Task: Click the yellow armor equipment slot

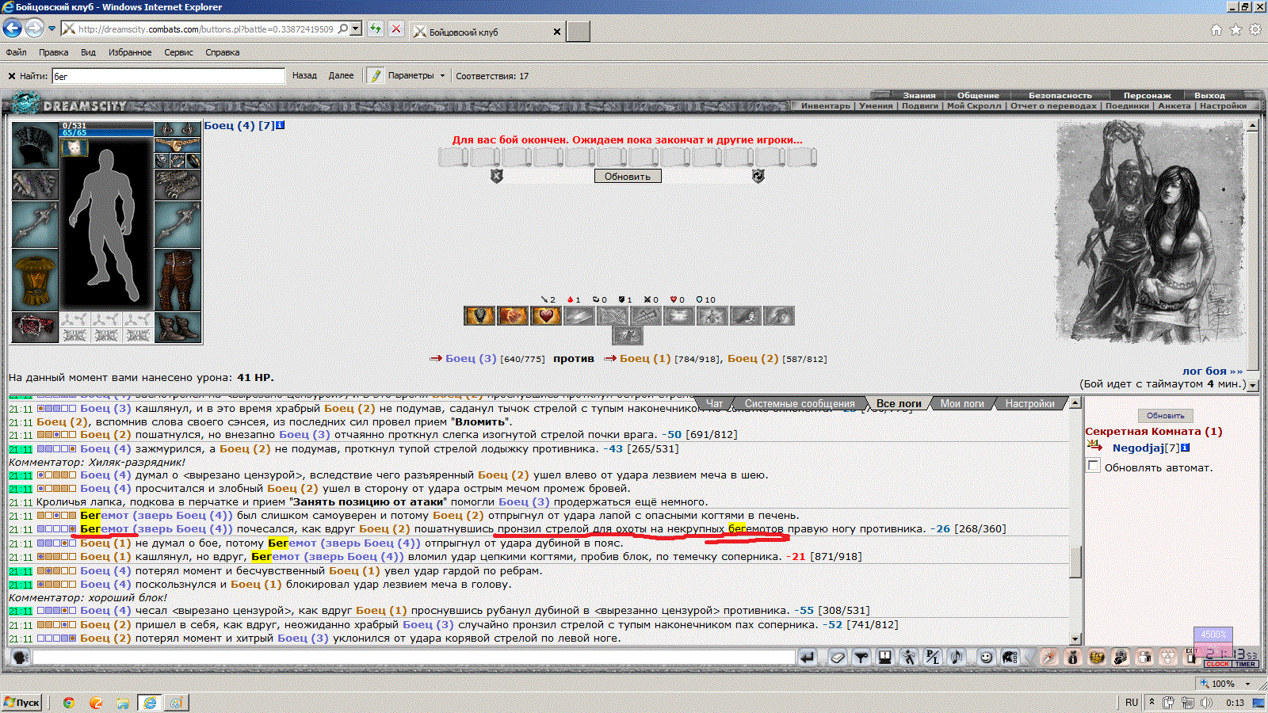Action: tap(35, 280)
